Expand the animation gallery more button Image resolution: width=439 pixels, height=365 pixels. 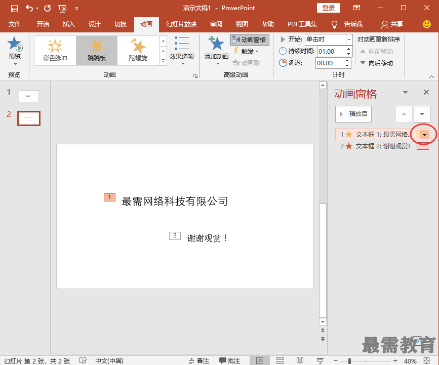click(163, 61)
